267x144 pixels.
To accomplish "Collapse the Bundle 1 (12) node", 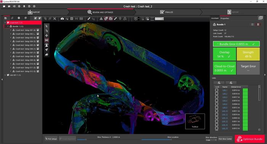I will (x=8, y=26).
